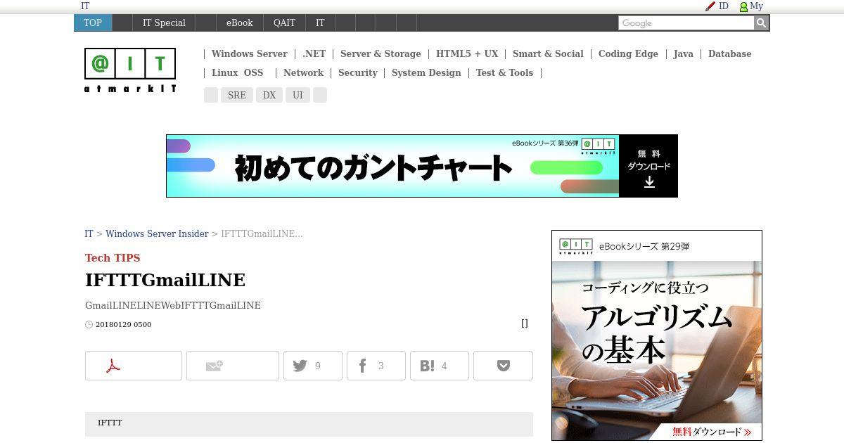Click the DX tag button
This screenshot has width=844, height=443.
[269, 95]
